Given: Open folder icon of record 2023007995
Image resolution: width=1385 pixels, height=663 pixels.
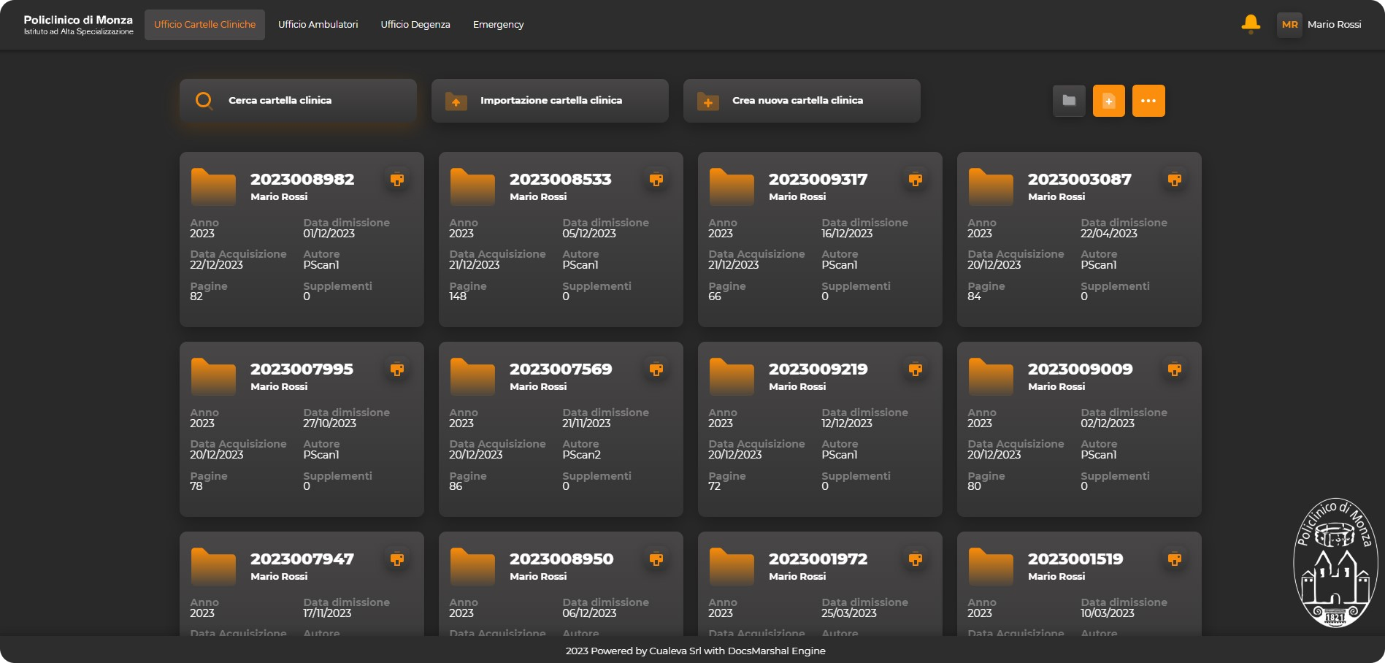Looking at the screenshot, I should [x=213, y=376].
